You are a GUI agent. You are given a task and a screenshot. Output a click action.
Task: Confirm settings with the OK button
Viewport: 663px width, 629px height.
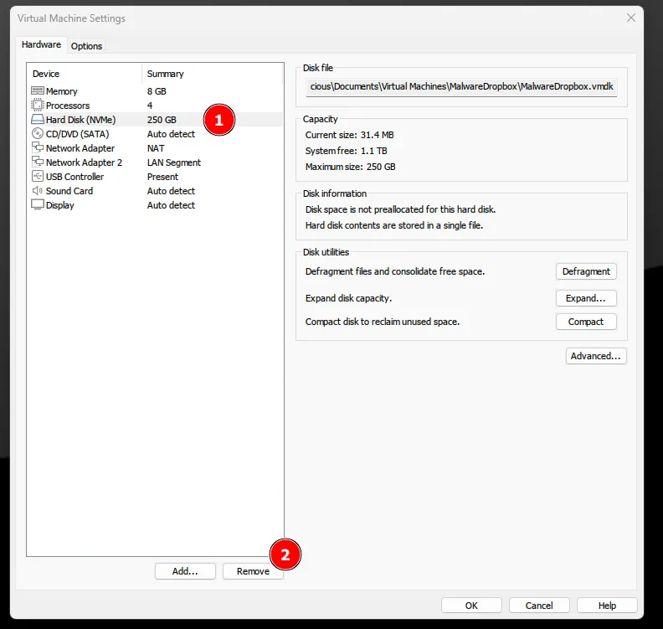[471, 606]
